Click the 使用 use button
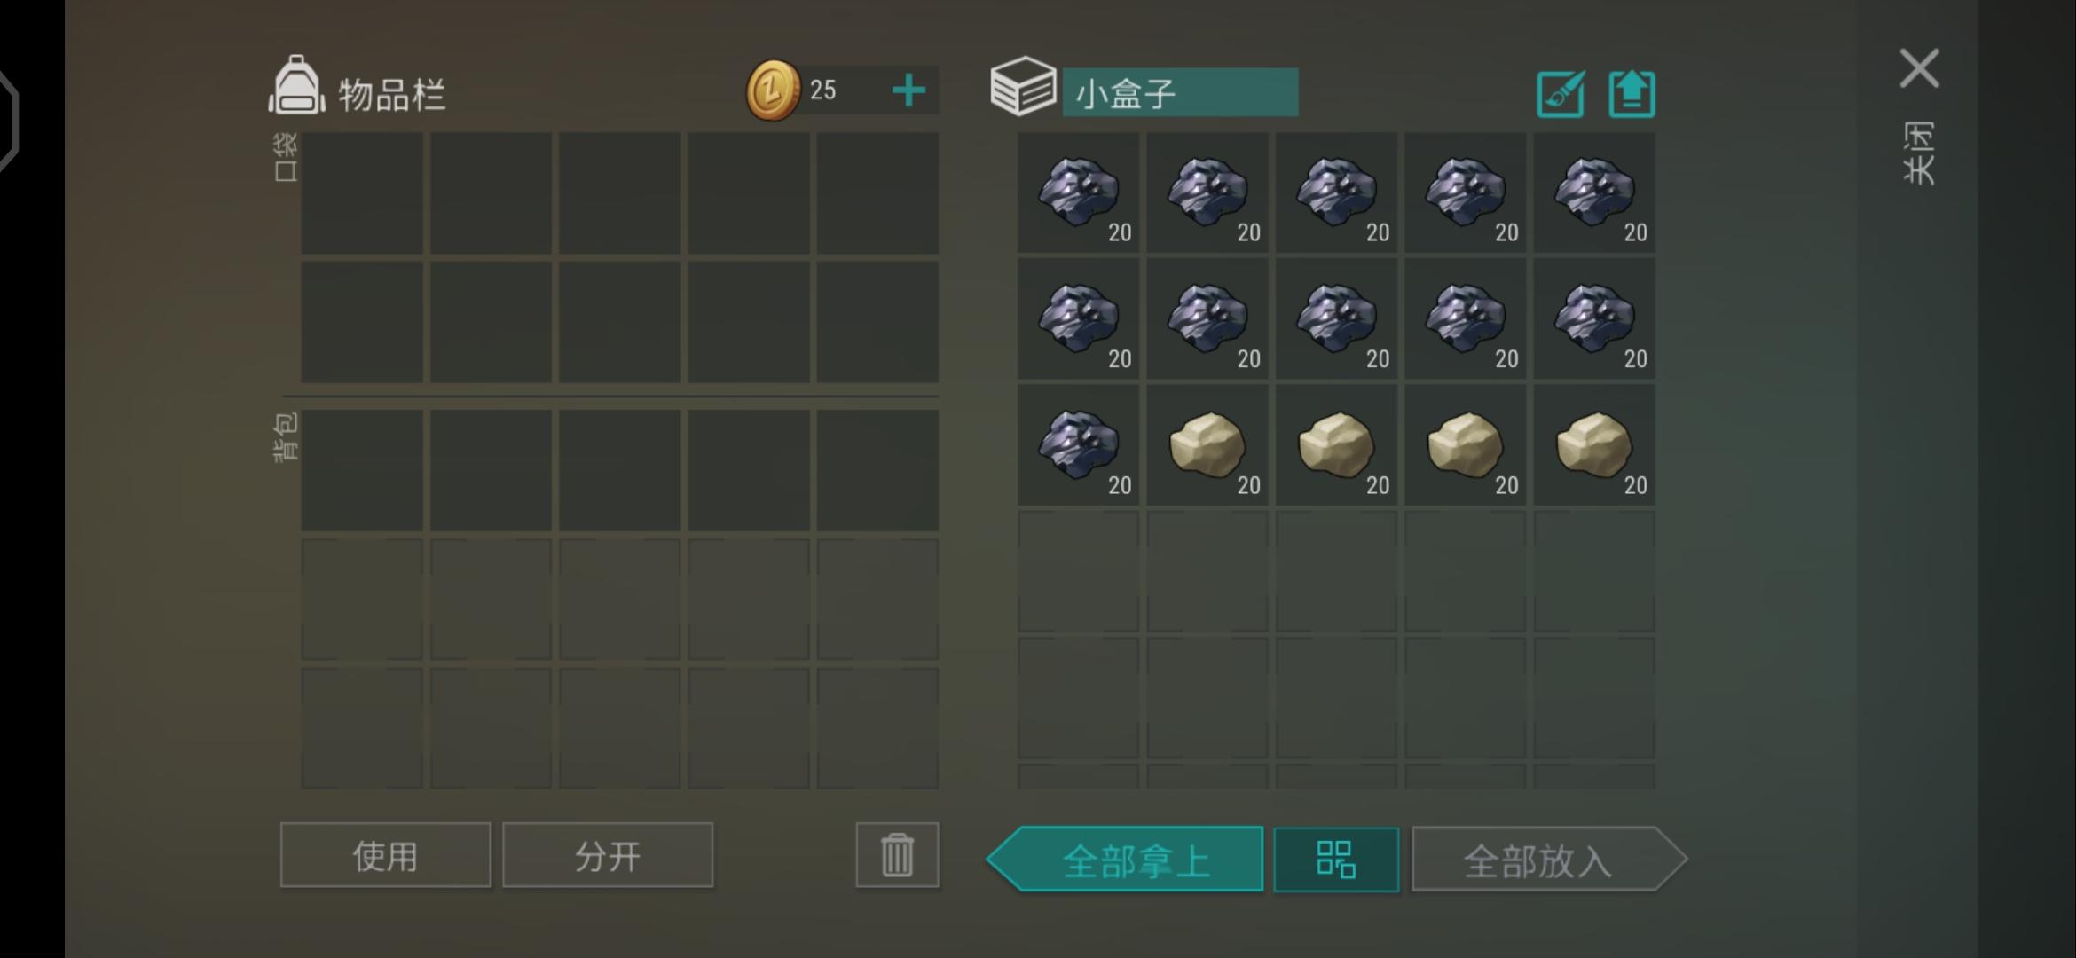This screenshot has height=958, width=2076. pyautogui.click(x=385, y=855)
